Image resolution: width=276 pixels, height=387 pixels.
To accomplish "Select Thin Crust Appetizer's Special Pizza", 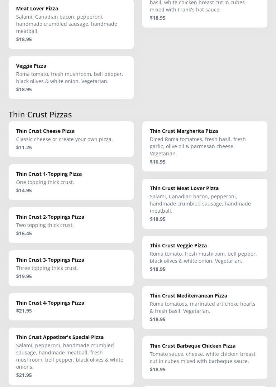I will pos(71,356).
